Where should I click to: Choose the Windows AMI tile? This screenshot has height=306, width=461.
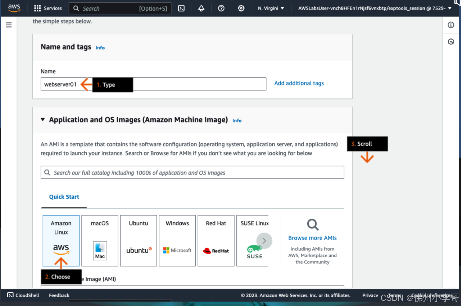[x=177, y=240]
